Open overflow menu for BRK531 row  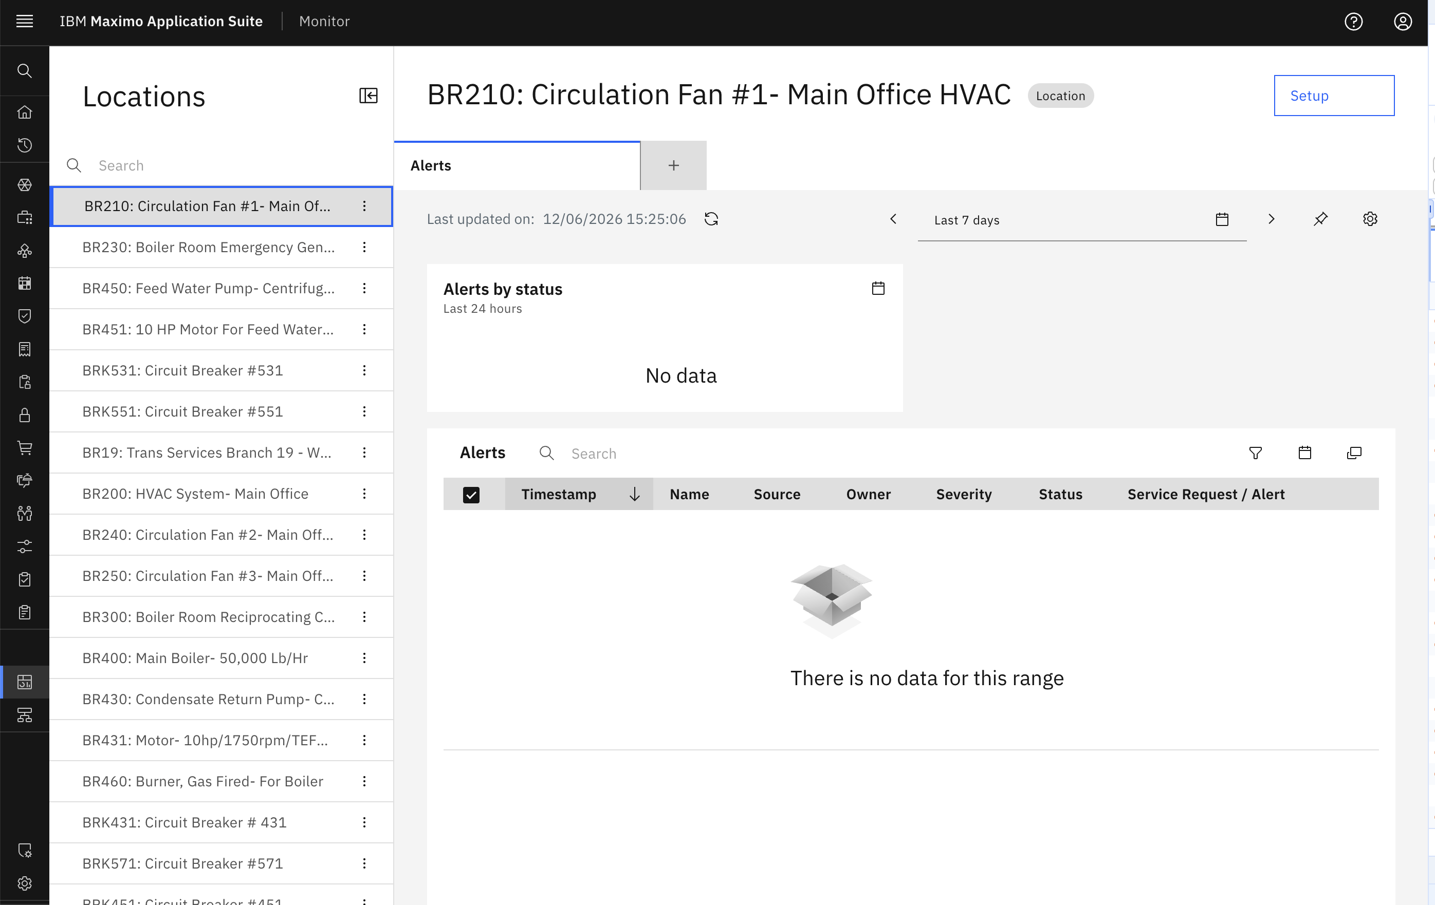(364, 370)
